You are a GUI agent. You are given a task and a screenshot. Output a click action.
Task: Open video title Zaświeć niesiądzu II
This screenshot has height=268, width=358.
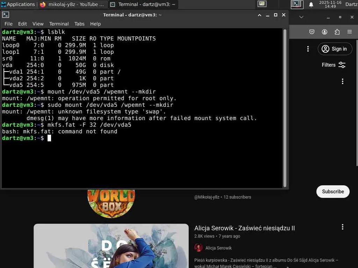click(x=244, y=228)
